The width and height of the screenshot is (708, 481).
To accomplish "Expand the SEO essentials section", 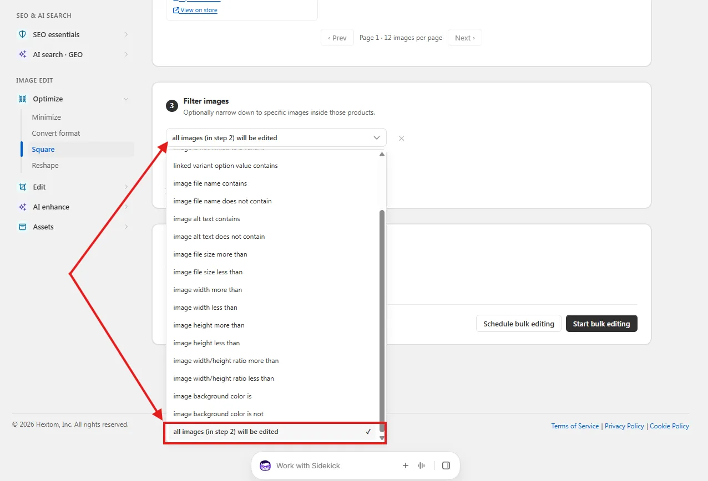I will tap(126, 34).
